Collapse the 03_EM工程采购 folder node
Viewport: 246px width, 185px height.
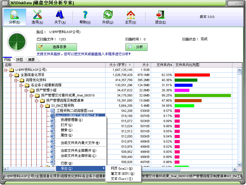tap(42, 106)
